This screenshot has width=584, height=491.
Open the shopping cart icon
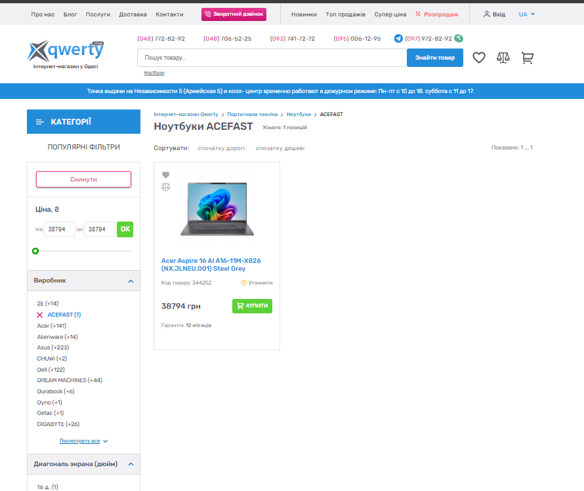coord(527,58)
